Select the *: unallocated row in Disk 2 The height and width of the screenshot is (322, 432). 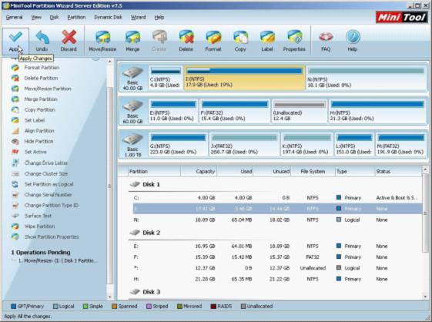point(277,268)
